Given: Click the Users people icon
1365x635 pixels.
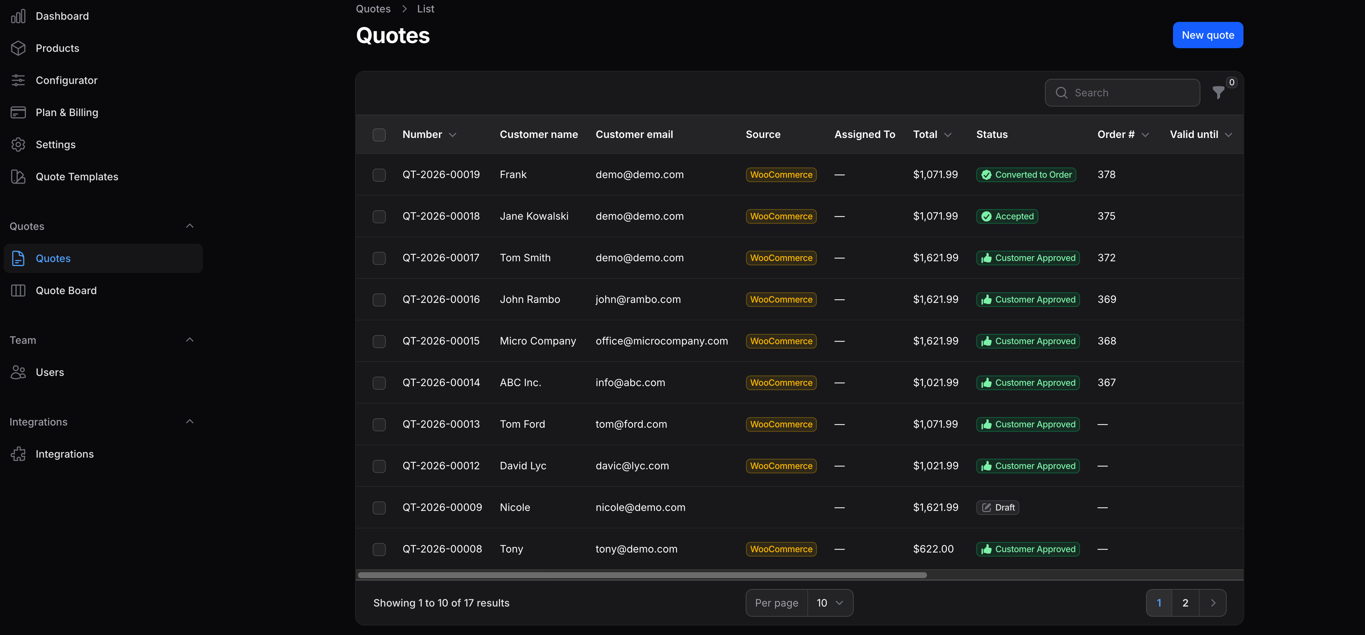Looking at the screenshot, I should point(18,373).
